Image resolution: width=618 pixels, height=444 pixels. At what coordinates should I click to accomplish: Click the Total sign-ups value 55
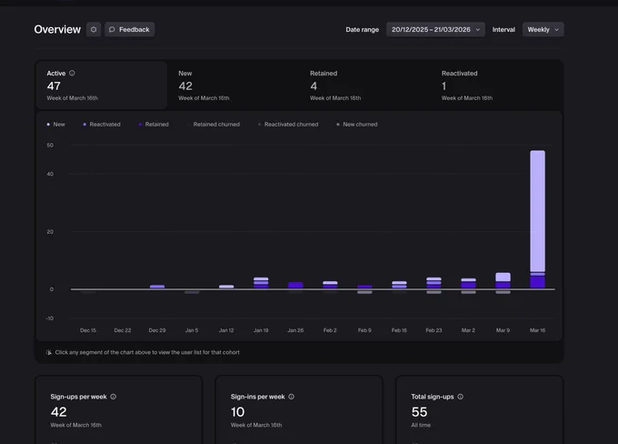tap(419, 412)
